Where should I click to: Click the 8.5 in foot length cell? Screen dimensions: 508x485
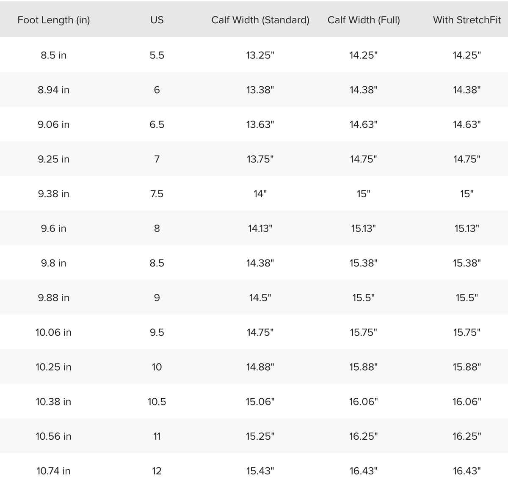click(54, 55)
